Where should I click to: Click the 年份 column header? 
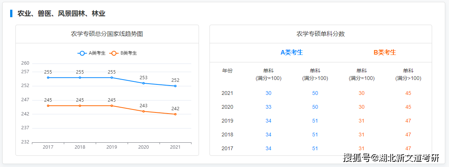click(x=227, y=71)
